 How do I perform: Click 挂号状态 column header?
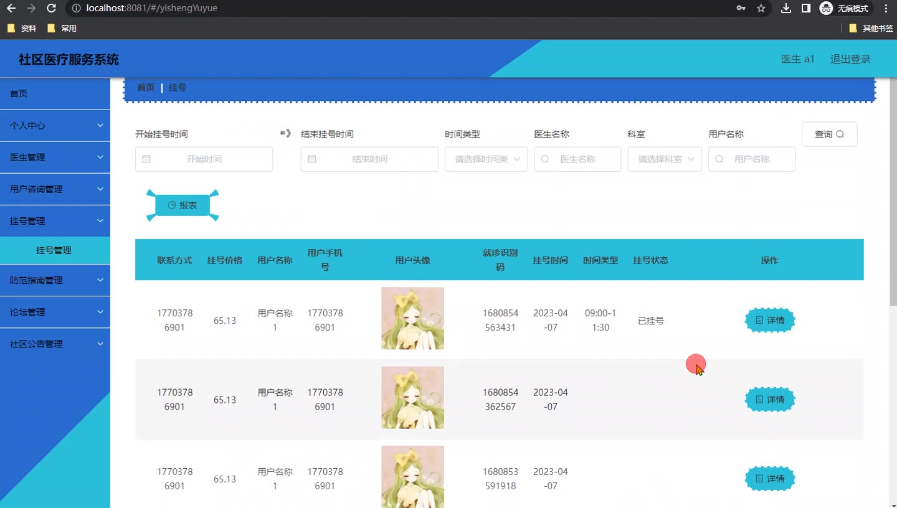pos(650,260)
